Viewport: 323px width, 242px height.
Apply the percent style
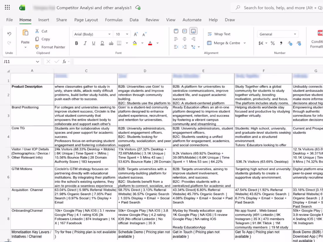[x=273, y=43]
